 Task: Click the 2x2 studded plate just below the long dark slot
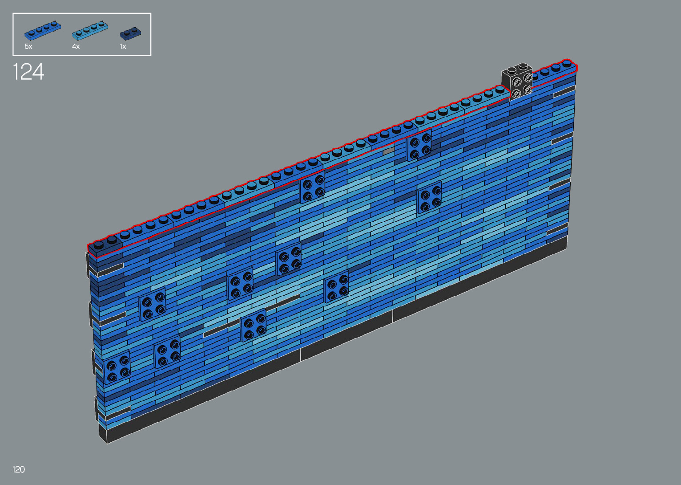coord(253,326)
